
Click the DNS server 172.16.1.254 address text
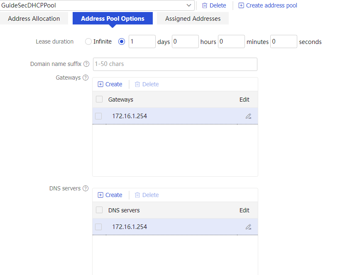130,226
